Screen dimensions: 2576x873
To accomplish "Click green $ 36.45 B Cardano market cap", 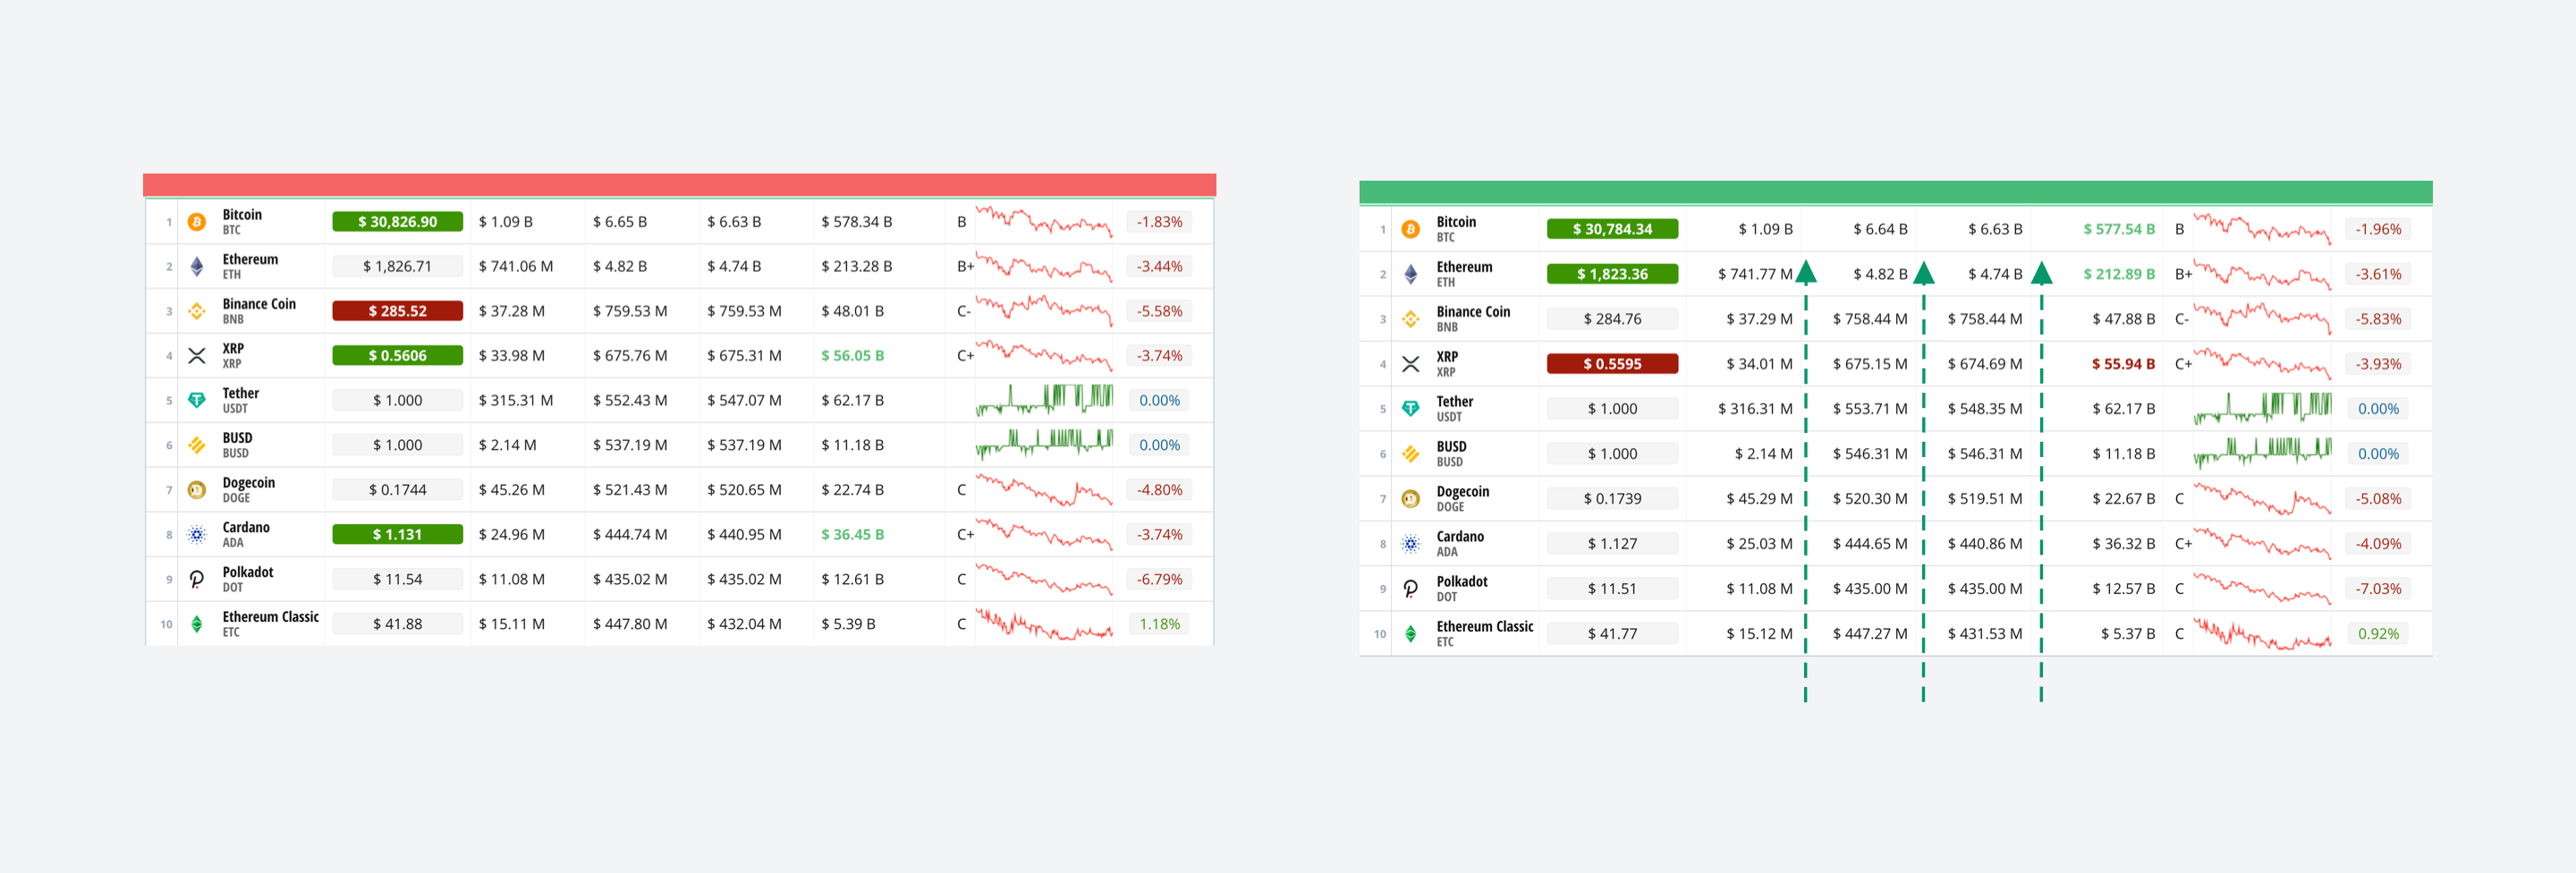I will (853, 535).
